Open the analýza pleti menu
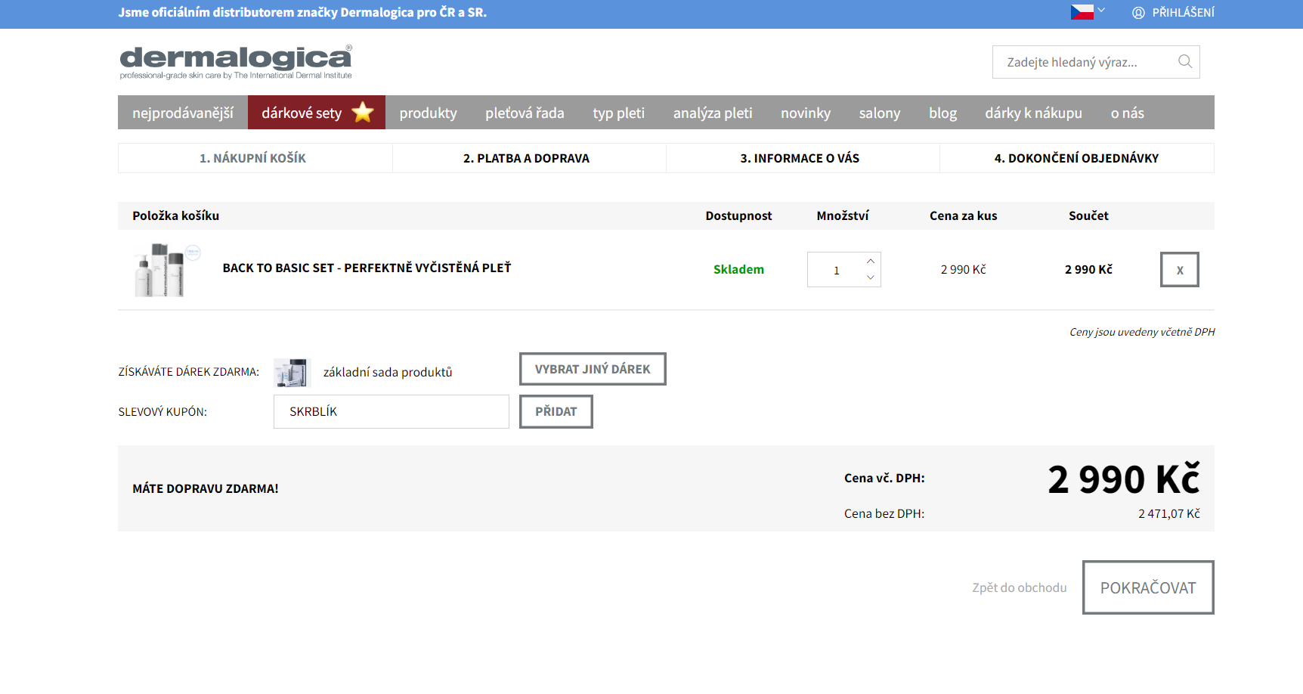Image resolution: width=1303 pixels, height=694 pixels. [713, 113]
